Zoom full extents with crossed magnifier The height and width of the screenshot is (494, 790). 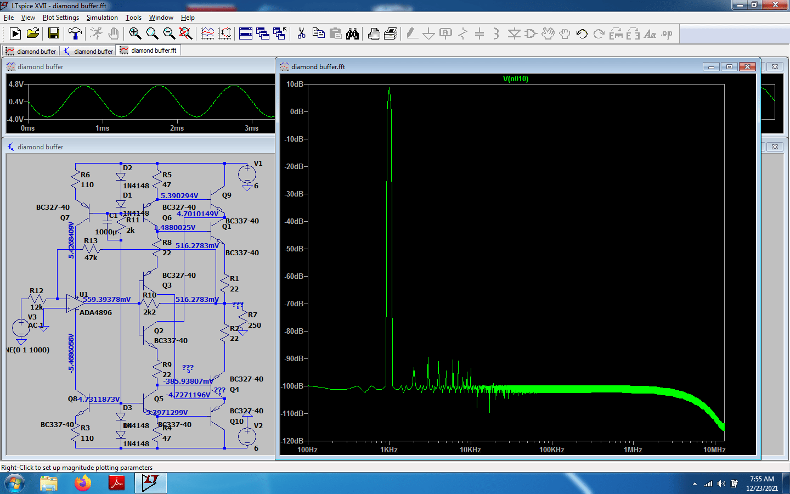pyautogui.click(x=186, y=33)
